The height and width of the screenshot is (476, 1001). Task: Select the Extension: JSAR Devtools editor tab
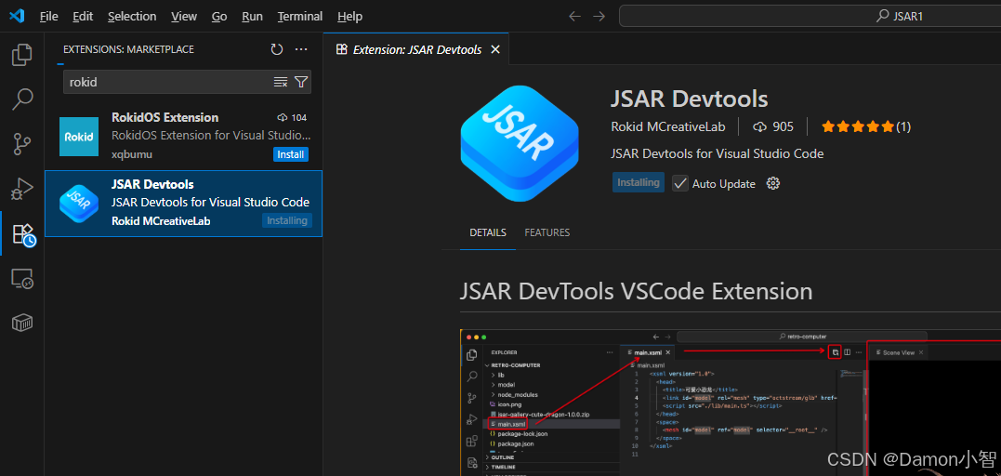click(417, 49)
